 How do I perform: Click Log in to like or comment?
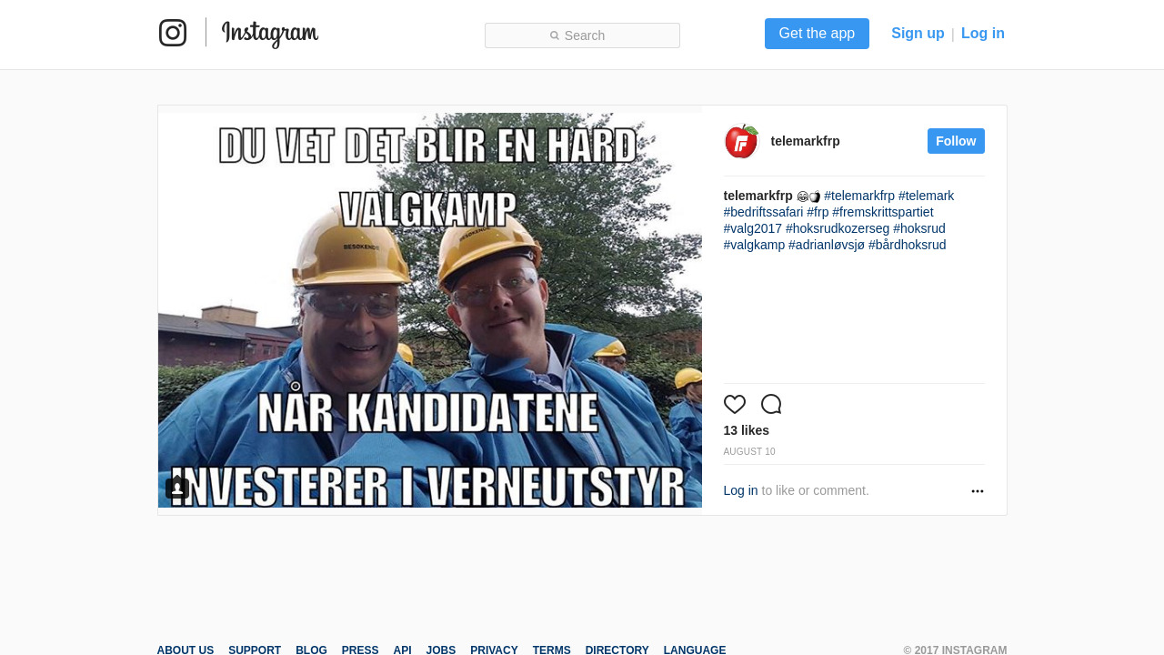[x=740, y=490]
